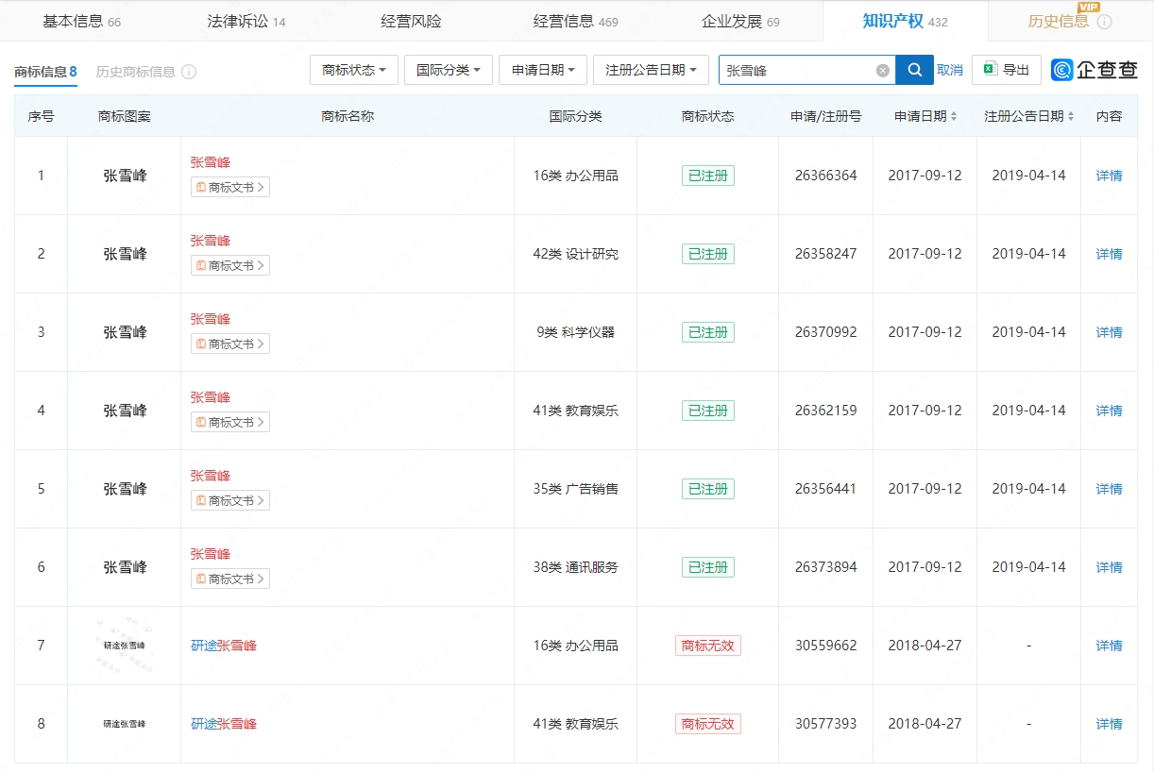Click the search magnifier button
Image resolution: width=1154 pixels, height=772 pixels.
(x=914, y=70)
